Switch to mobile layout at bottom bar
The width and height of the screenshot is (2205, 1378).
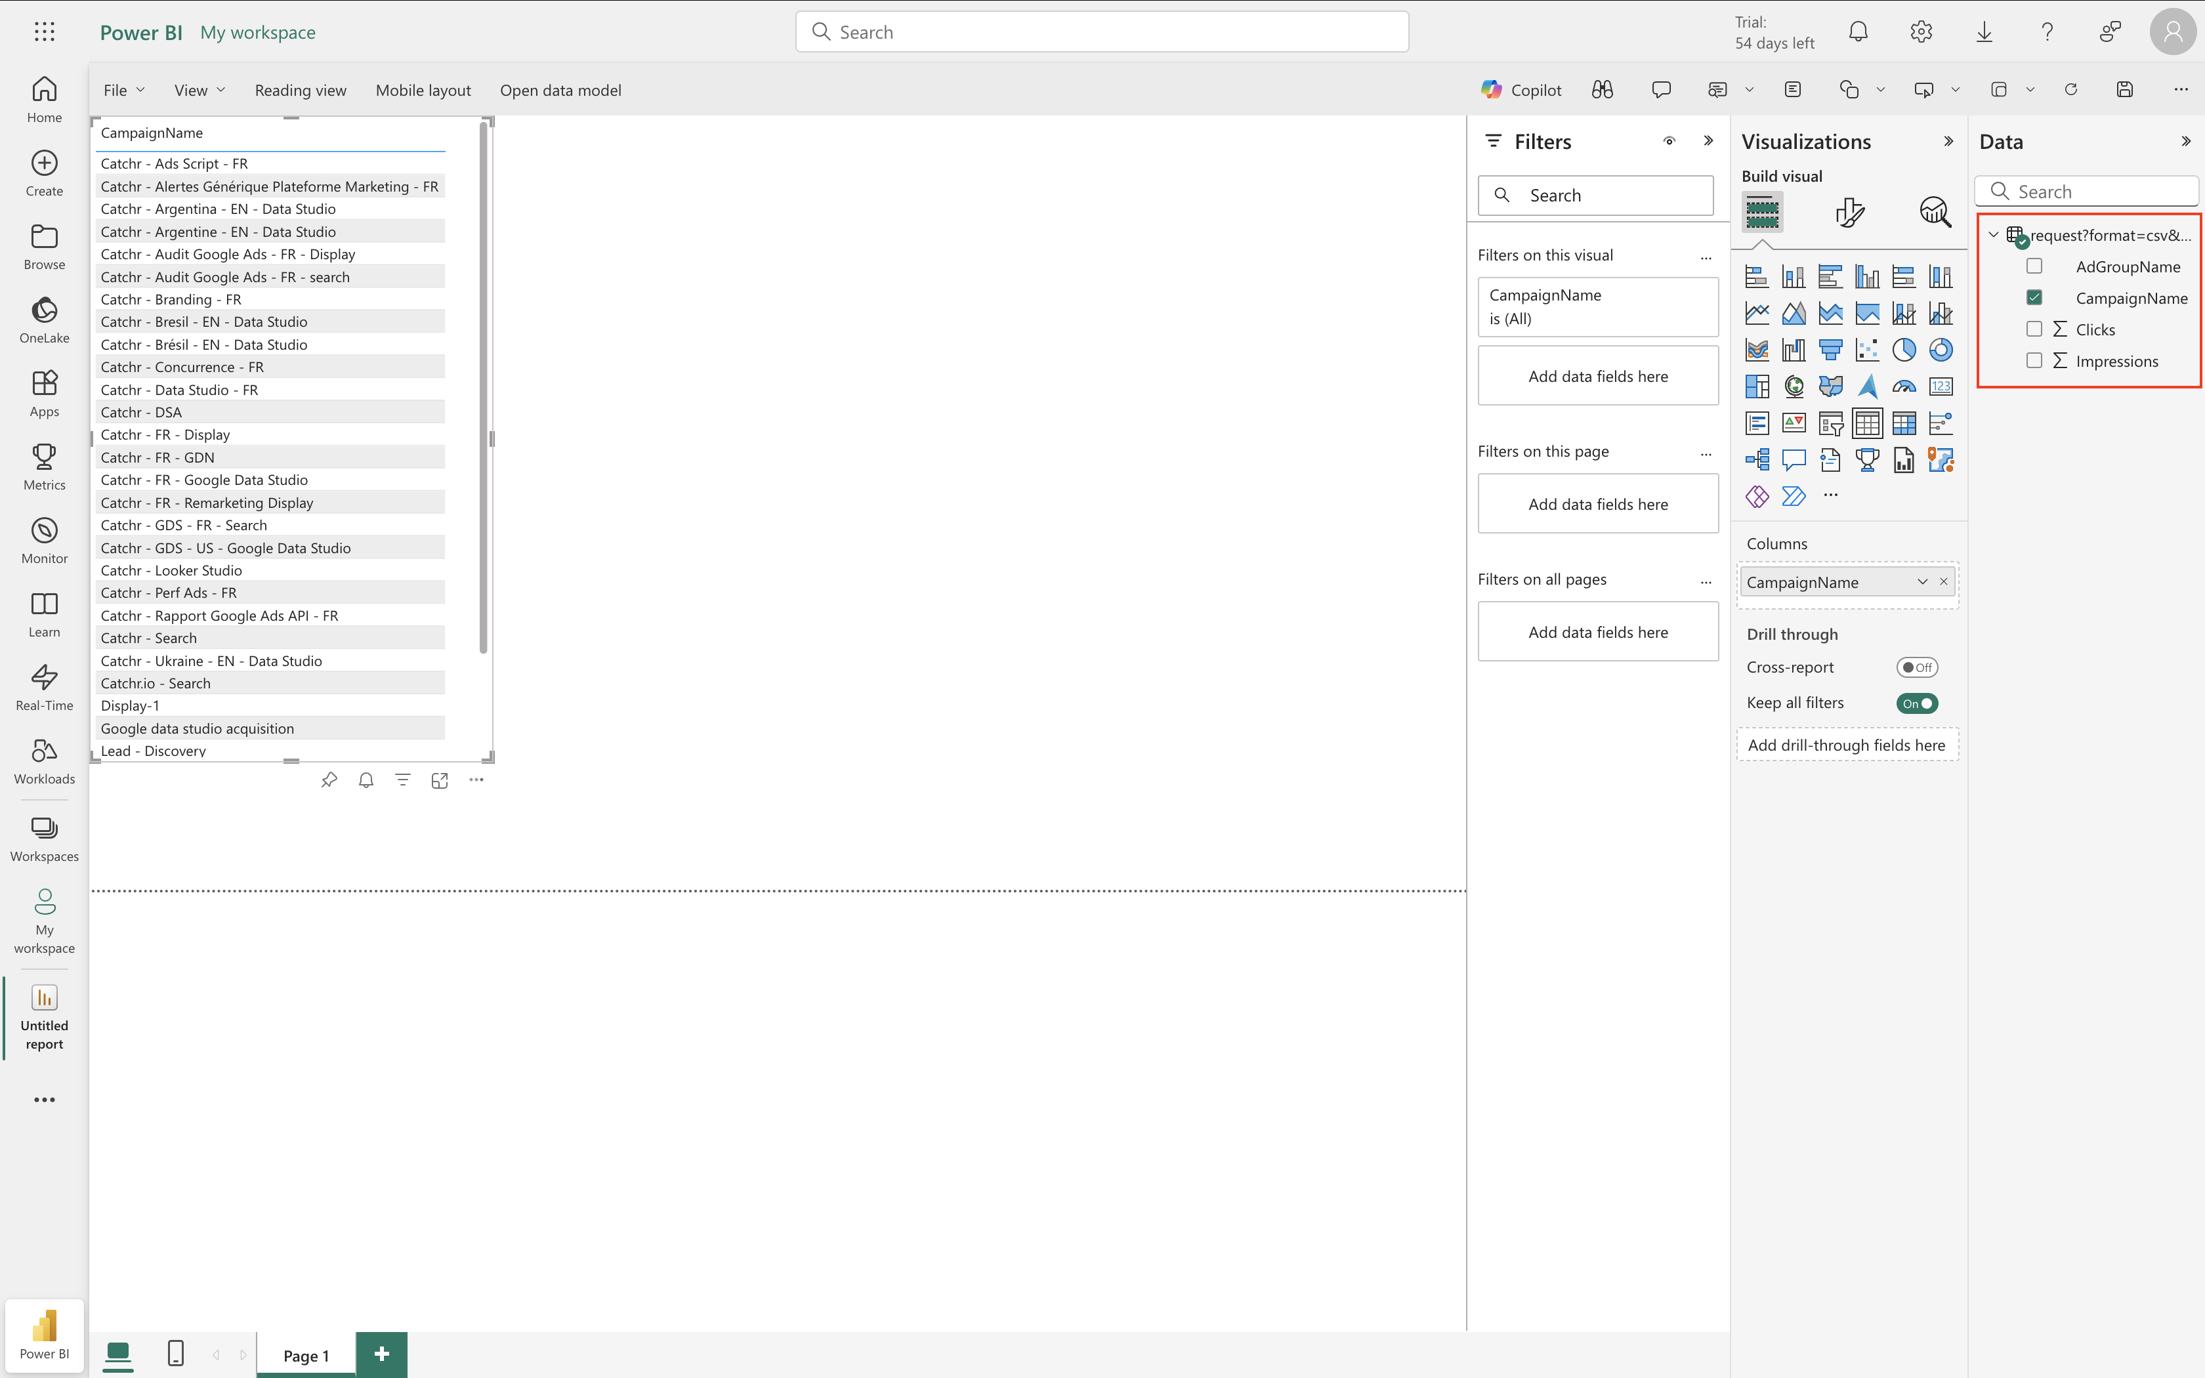(x=176, y=1353)
